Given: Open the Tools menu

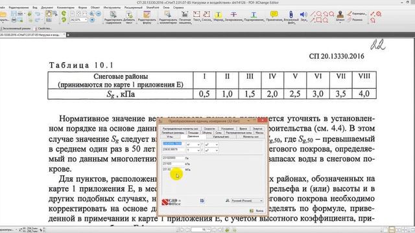Looking at the screenshot, I should (x=112, y=8).
